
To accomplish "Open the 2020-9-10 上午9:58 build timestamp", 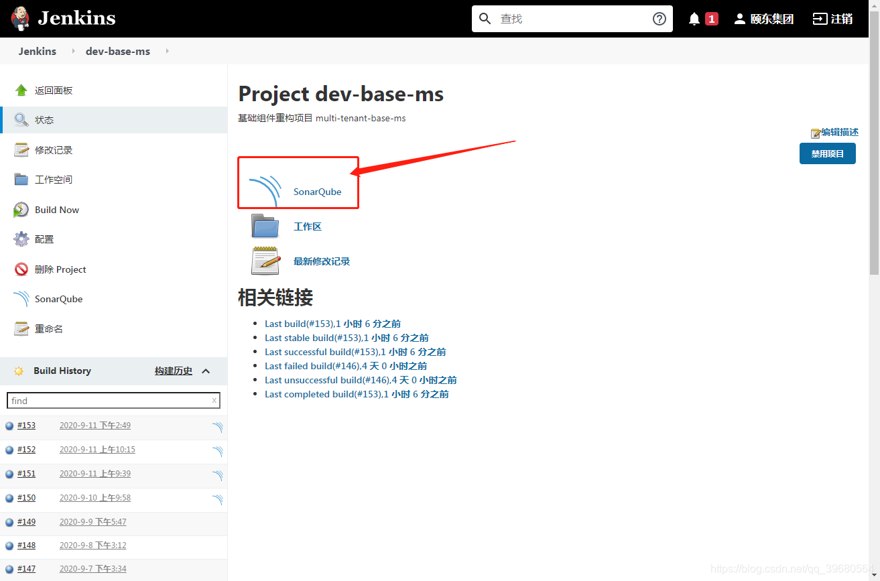I will tap(95, 498).
